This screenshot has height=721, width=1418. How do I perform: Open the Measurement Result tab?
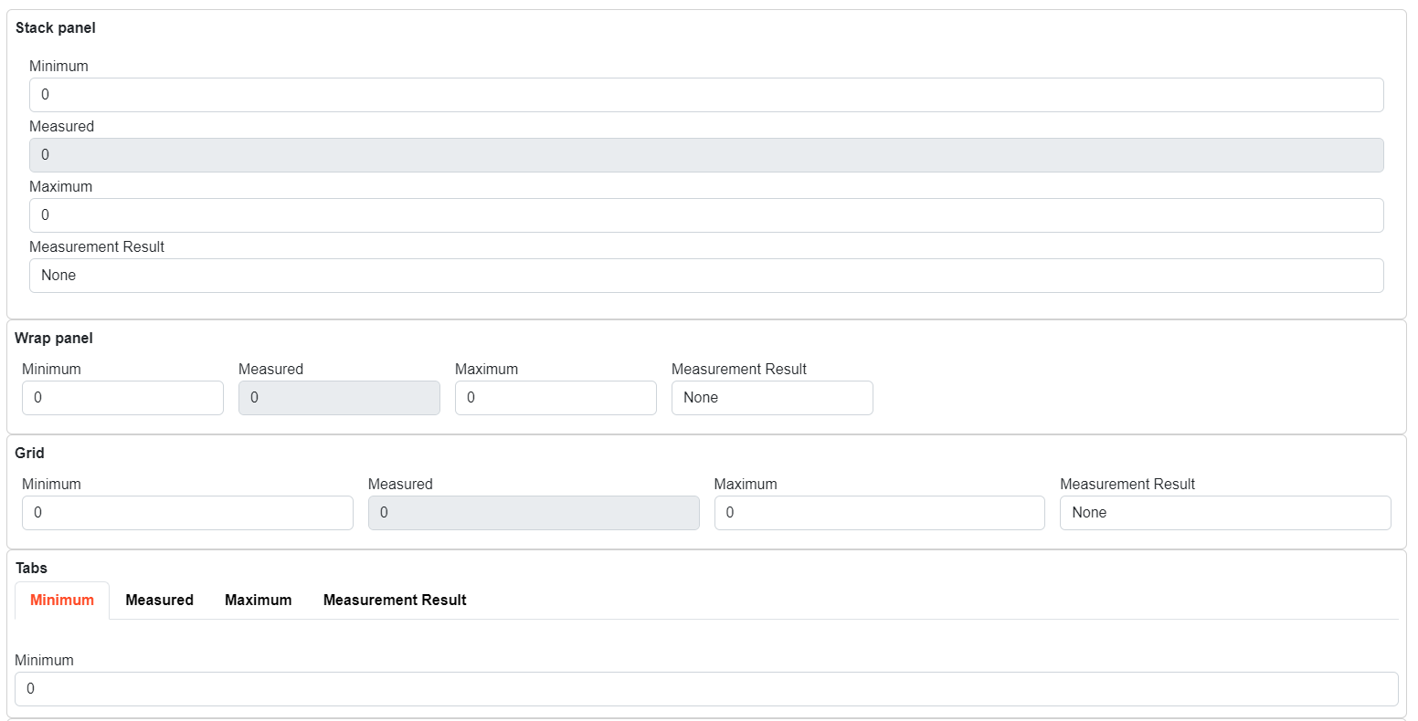tap(395, 601)
